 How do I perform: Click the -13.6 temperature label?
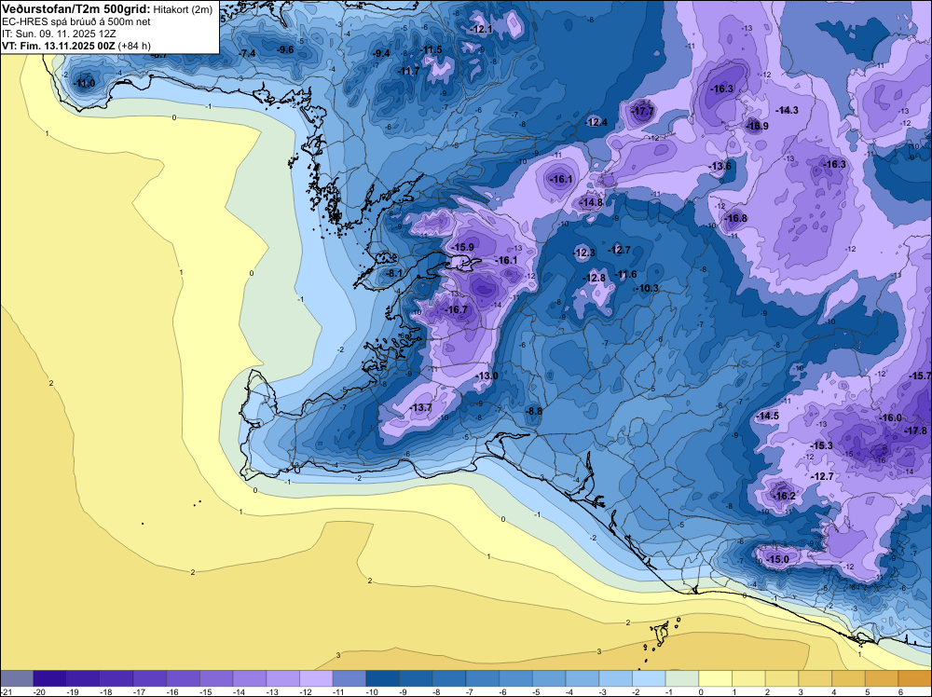720,166
